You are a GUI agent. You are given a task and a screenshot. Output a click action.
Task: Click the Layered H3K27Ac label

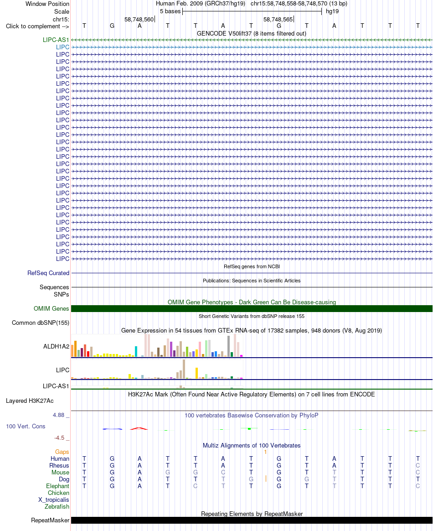(x=30, y=401)
